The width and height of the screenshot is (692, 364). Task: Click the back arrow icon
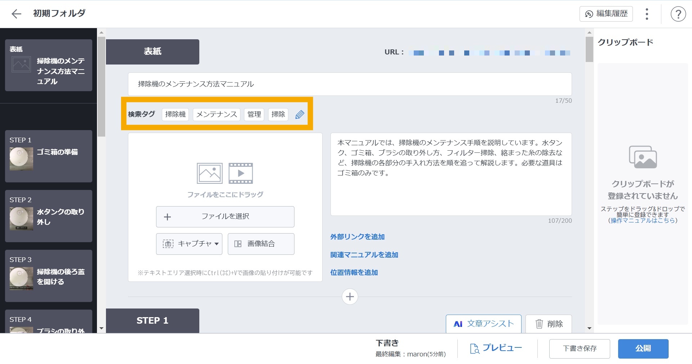(17, 14)
